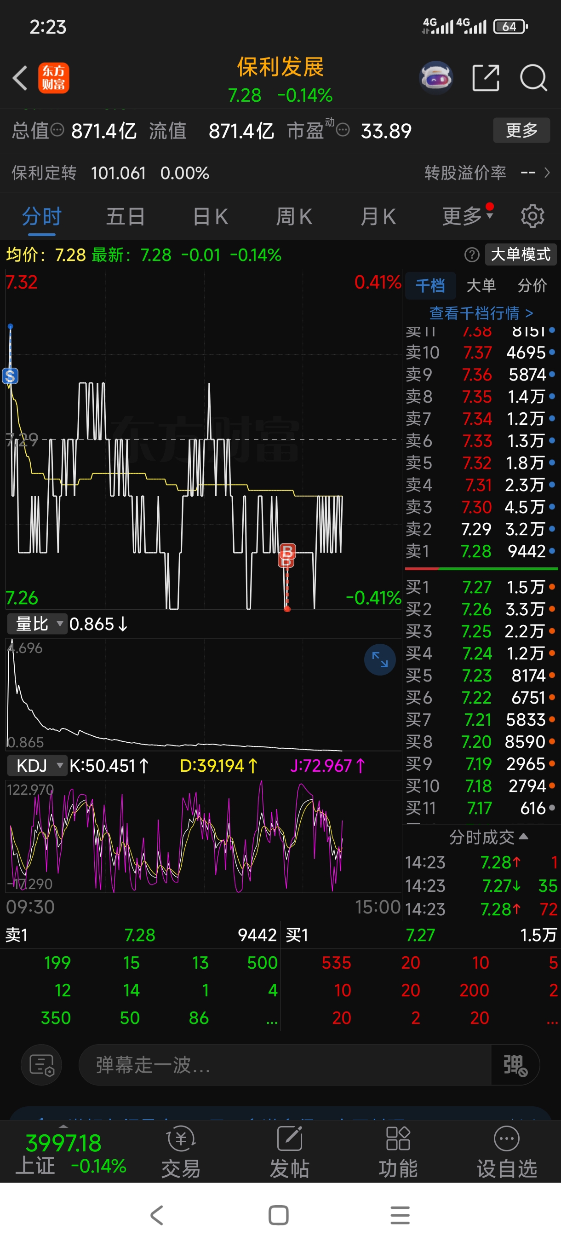Switch to the 分时 tab
The image size is (561, 1248).
coord(42,216)
